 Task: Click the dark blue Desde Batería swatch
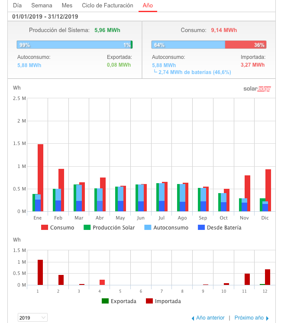[x=201, y=227]
